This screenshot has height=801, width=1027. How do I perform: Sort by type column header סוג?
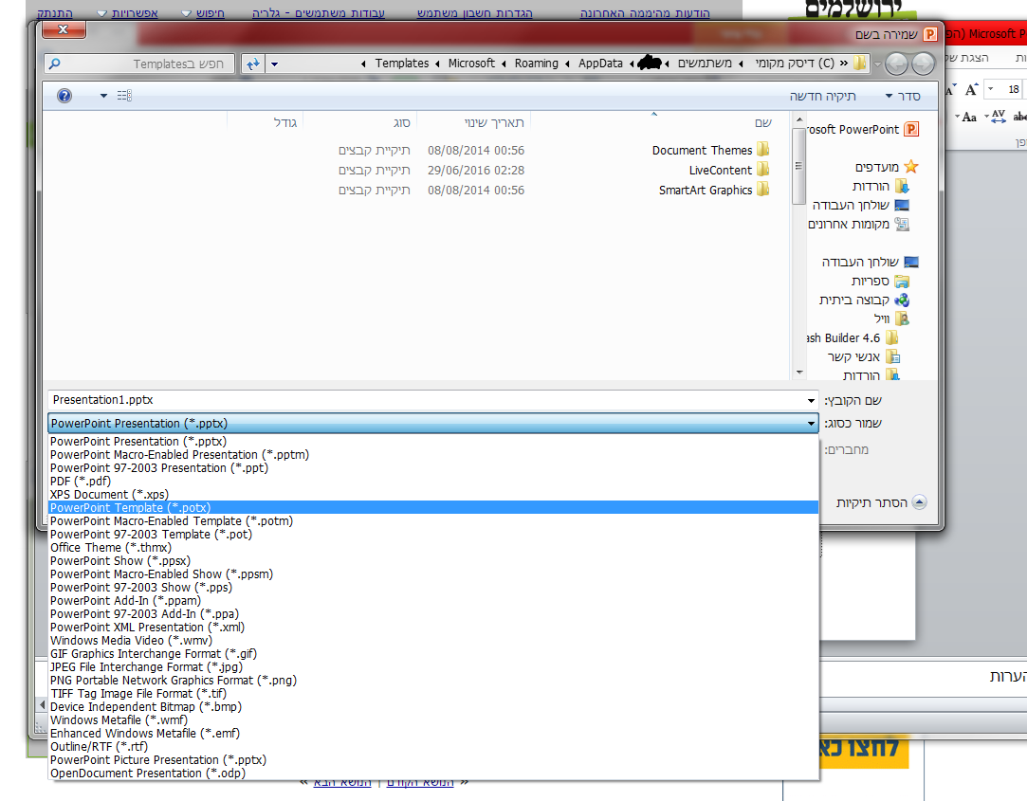[x=401, y=122]
